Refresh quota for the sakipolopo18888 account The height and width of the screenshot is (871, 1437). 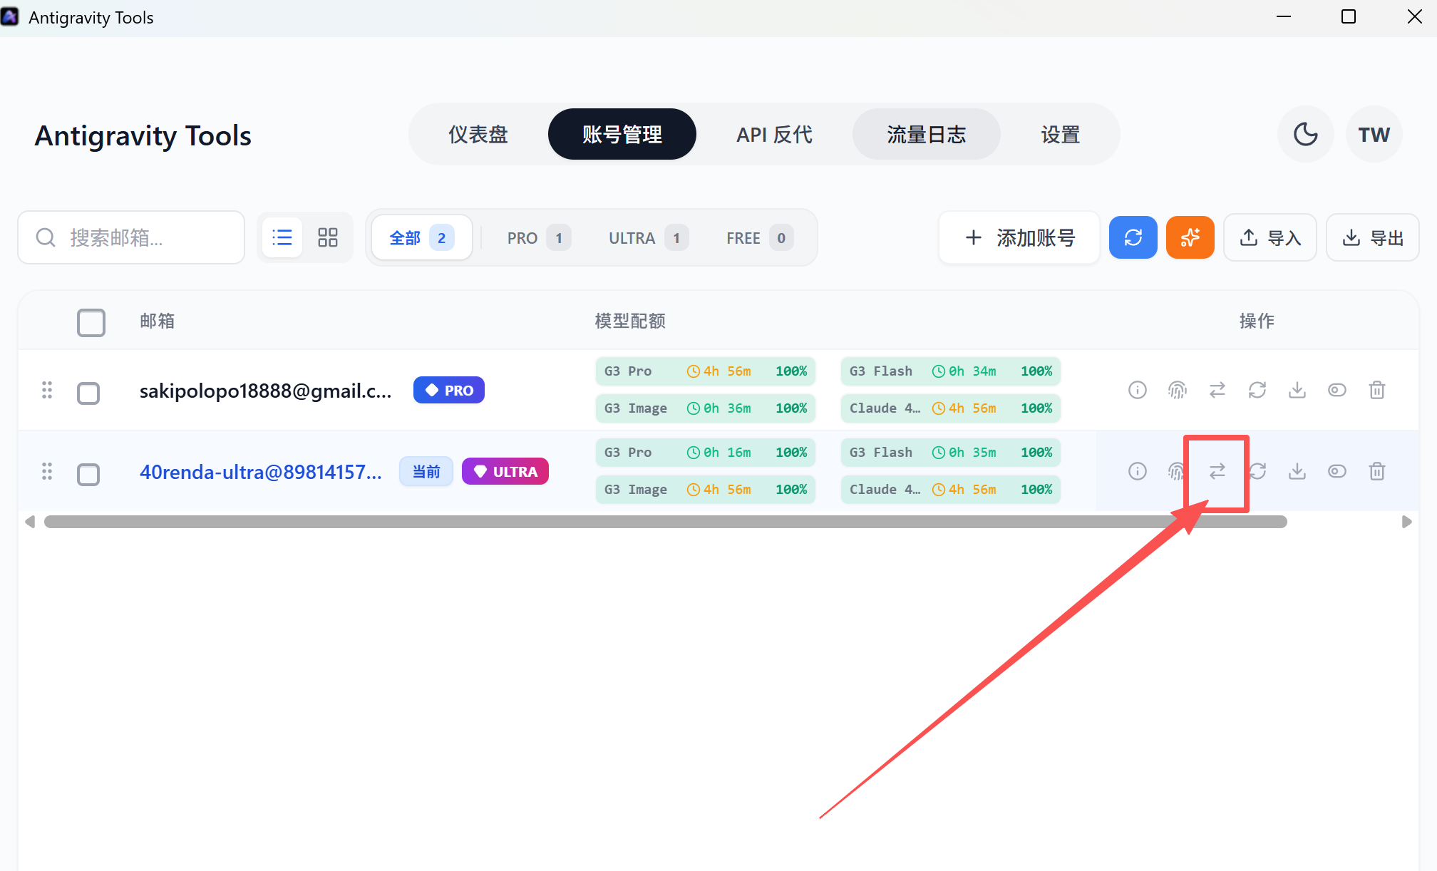1257,390
